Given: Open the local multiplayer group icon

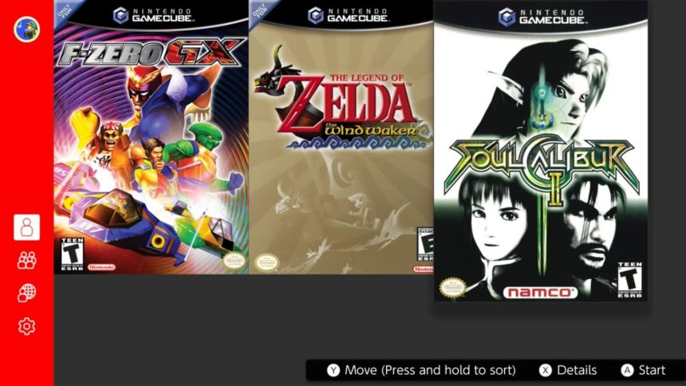Looking at the screenshot, I should (26, 261).
